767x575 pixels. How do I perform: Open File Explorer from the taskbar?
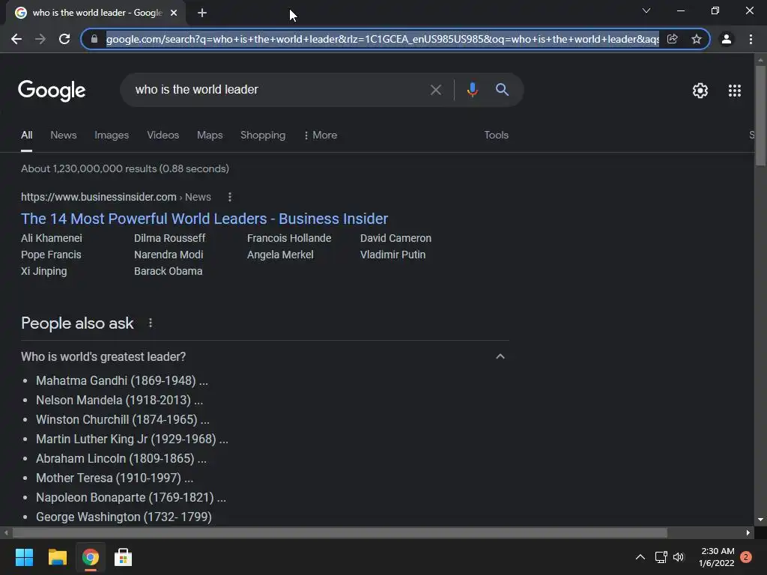click(57, 557)
